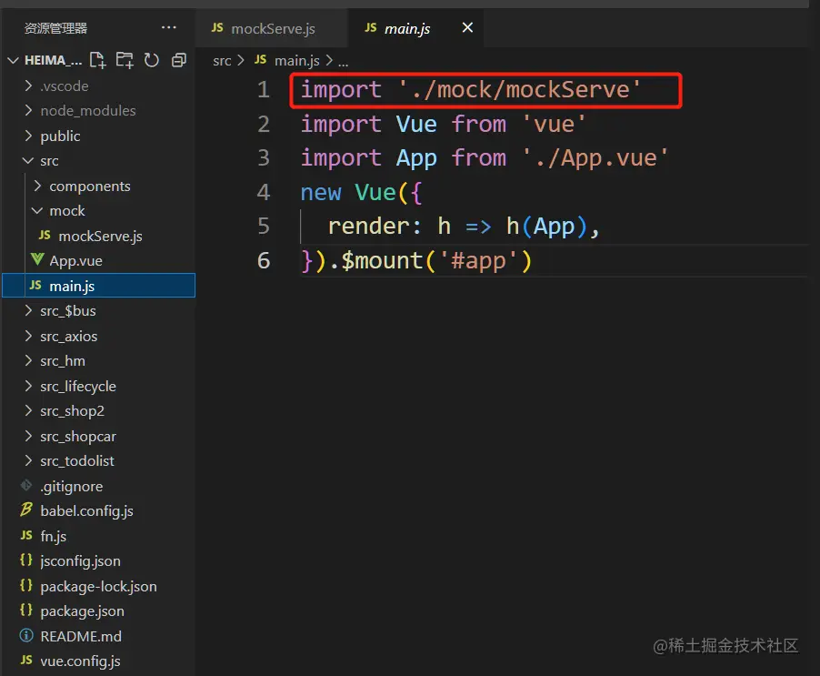Click the Vue icon beside App.vue
This screenshot has width=820, height=676.
[x=36, y=259]
